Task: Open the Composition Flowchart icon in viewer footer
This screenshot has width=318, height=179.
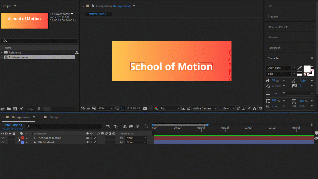Action: click(254, 108)
